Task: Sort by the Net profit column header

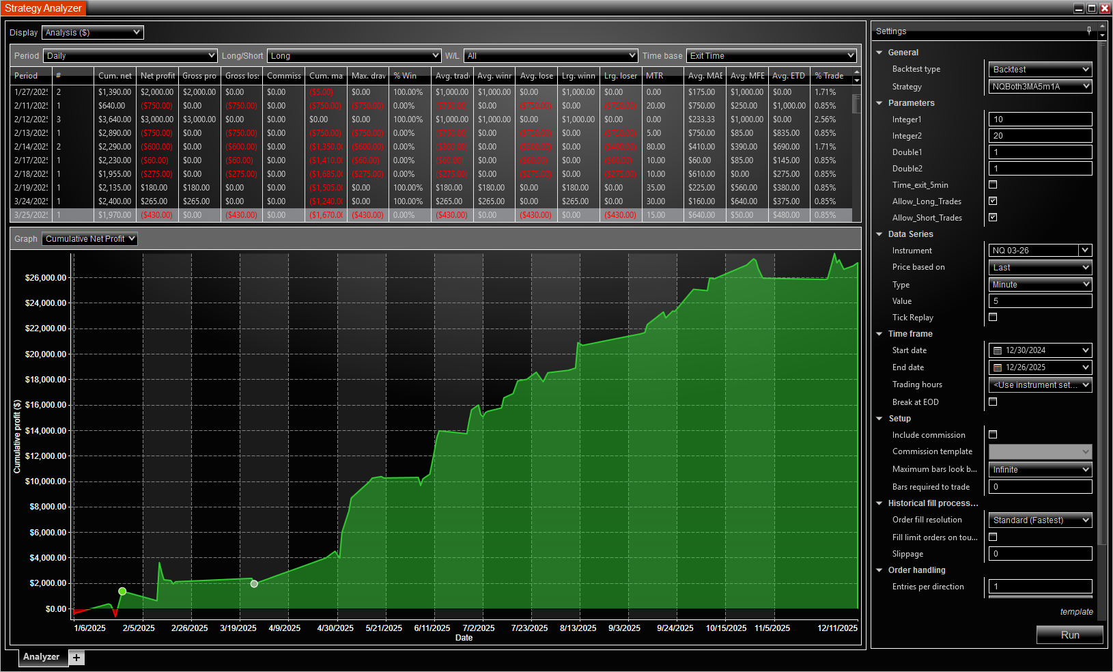Action: tap(157, 76)
